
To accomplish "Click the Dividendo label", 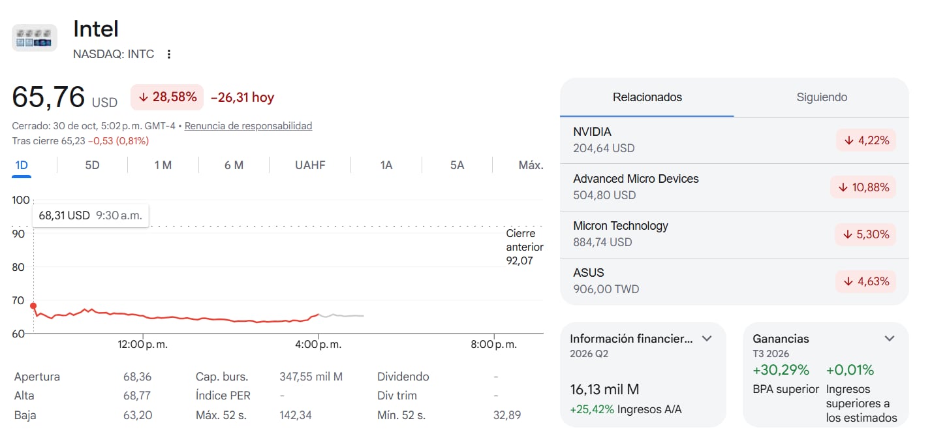I will [x=403, y=377].
